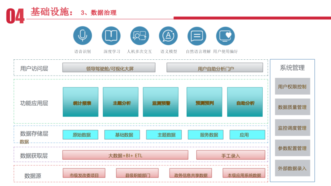Click the 语音识别 microphone icon
Image resolution: width=331 pixels, height=186 pixels.
pos(82,35)
